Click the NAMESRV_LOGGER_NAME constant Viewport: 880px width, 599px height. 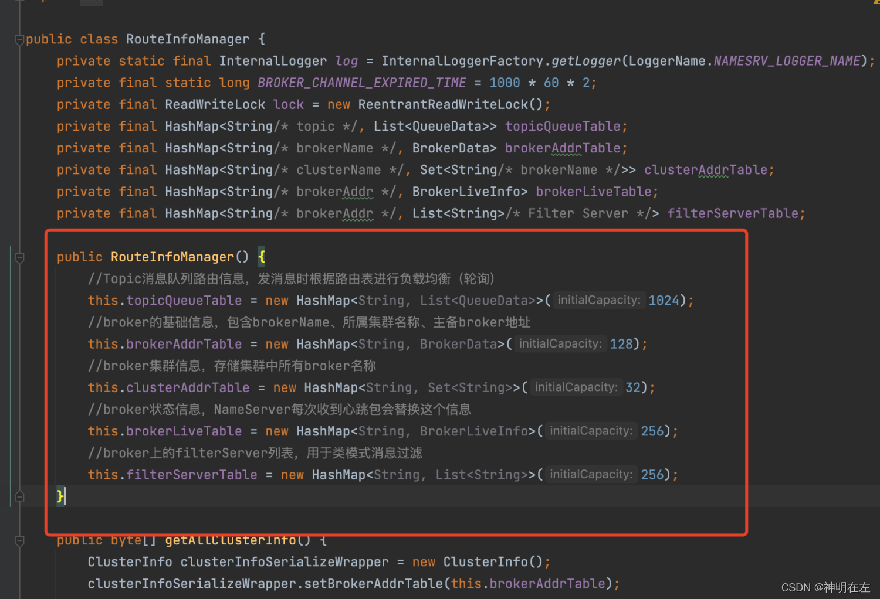pyautogui.click(x=787, y=61)
